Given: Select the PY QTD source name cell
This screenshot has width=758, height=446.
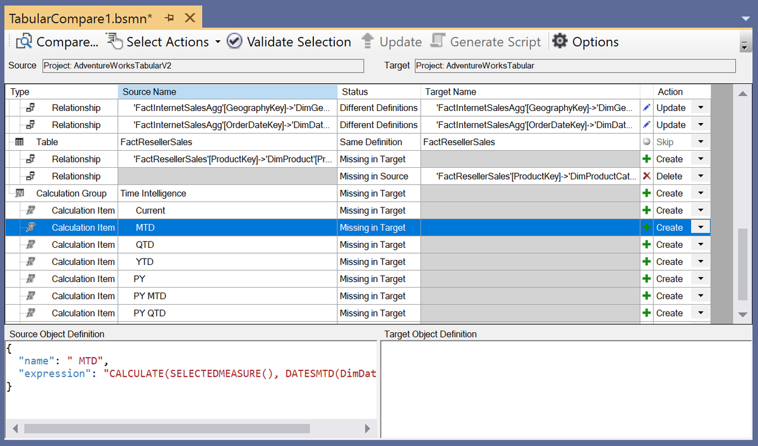Looking at the screenshot, I should [227, 313].
